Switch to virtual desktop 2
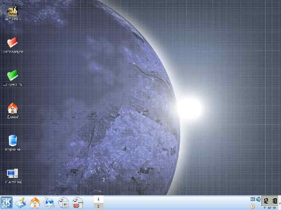This screenshot has width=281, height=210. 98,206
